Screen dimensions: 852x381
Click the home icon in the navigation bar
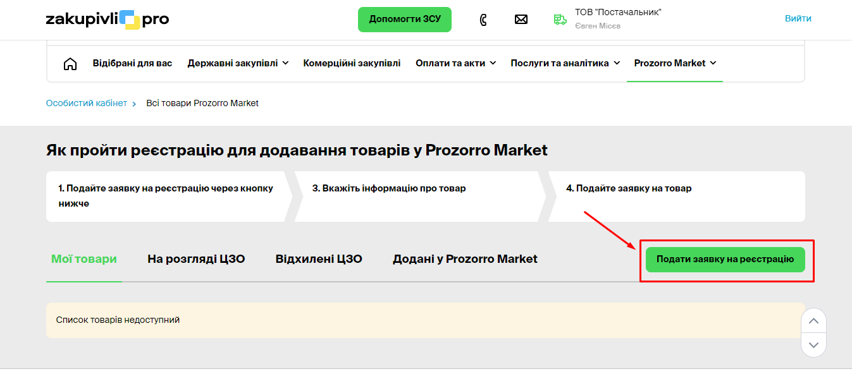point(70,63)
